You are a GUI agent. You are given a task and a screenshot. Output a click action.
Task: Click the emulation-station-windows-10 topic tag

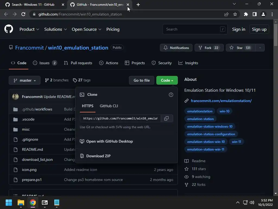click(x=210, y=127)
